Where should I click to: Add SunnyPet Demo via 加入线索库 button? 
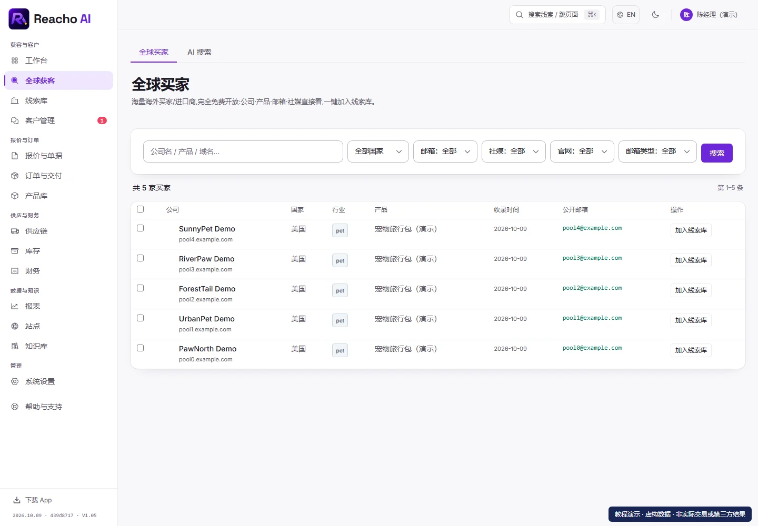point(691,230)
